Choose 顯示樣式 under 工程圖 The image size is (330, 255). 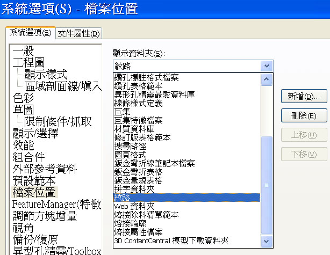pos(46,74)
